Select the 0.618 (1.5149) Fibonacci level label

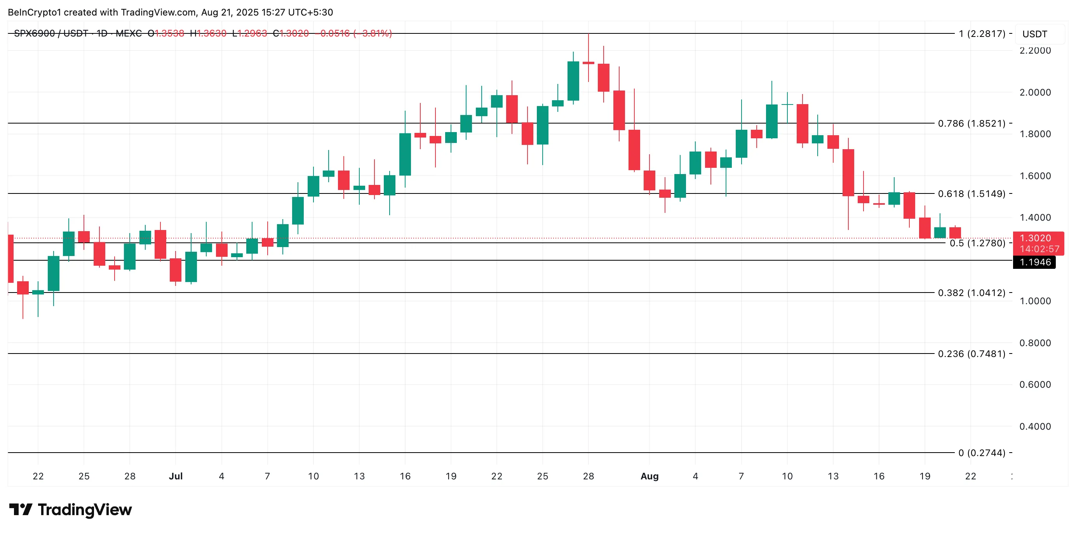[x=971, y=194]
